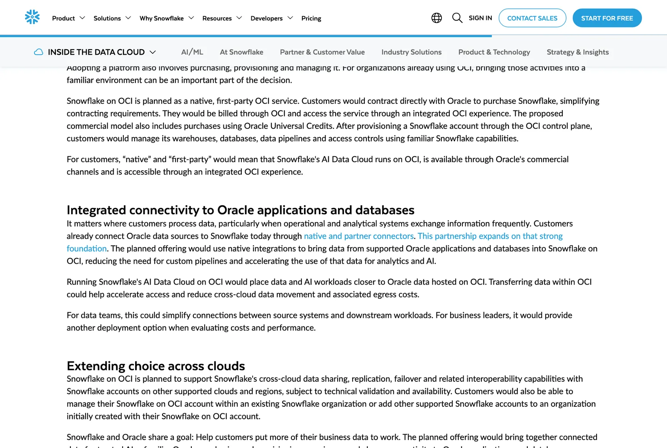Open the Resources menu item
Image resolution: width=667 pixels, height=448 pixels.
[x=217, y=18]
